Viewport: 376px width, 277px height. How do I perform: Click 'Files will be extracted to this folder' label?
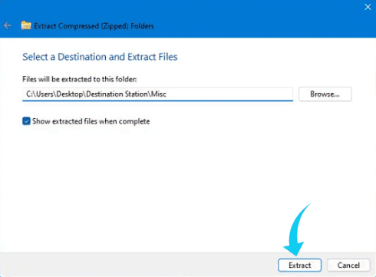80,79
